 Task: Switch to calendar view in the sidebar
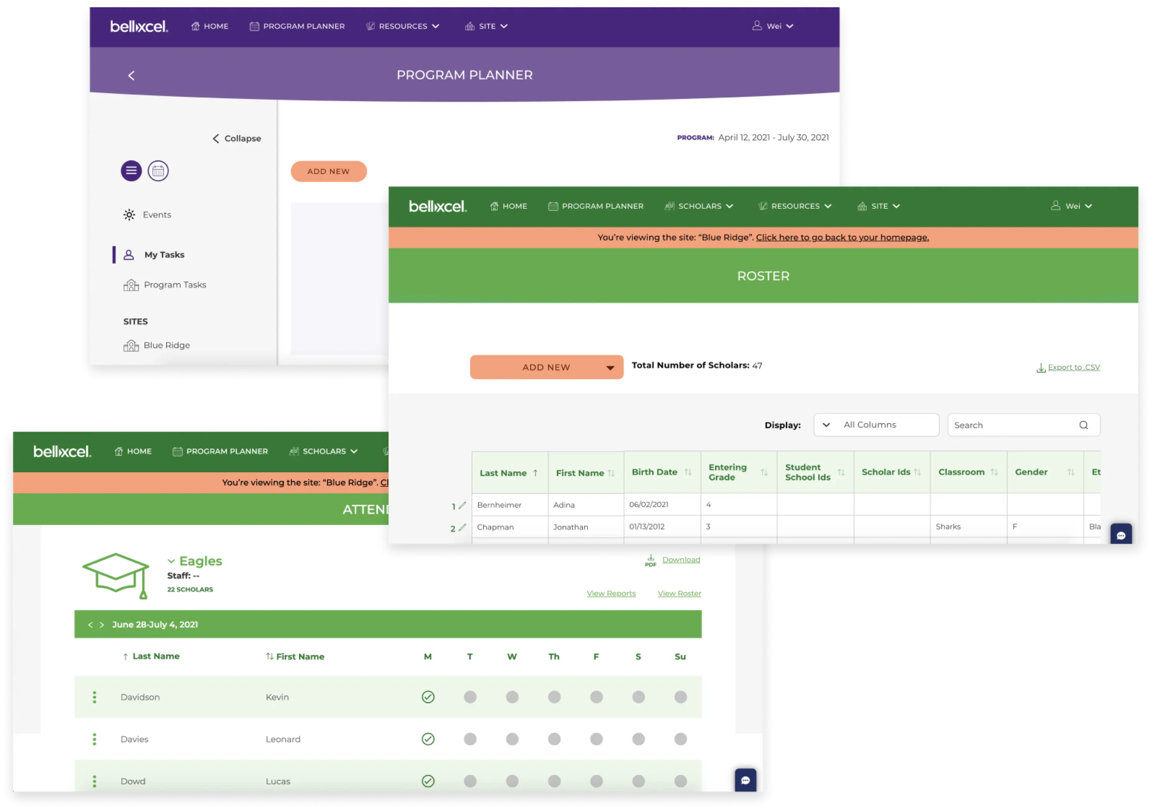pos(158,170)
